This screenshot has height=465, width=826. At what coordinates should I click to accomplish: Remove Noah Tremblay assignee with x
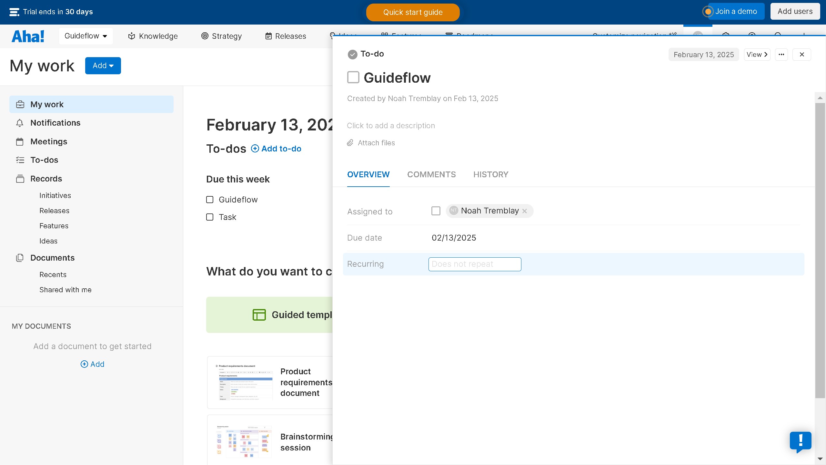click(x=525, y=211)
